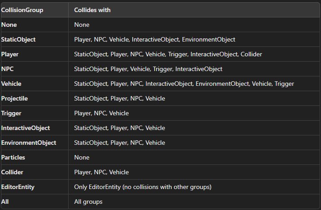Viewport: 321px width, 210px height.
Task: Select the All group name cell
Action: [5, 202]
